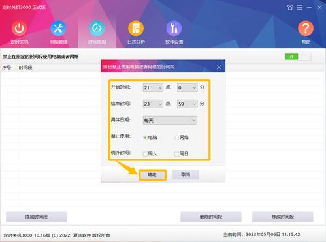Click the 删除时间段 button

pos(211,217)
